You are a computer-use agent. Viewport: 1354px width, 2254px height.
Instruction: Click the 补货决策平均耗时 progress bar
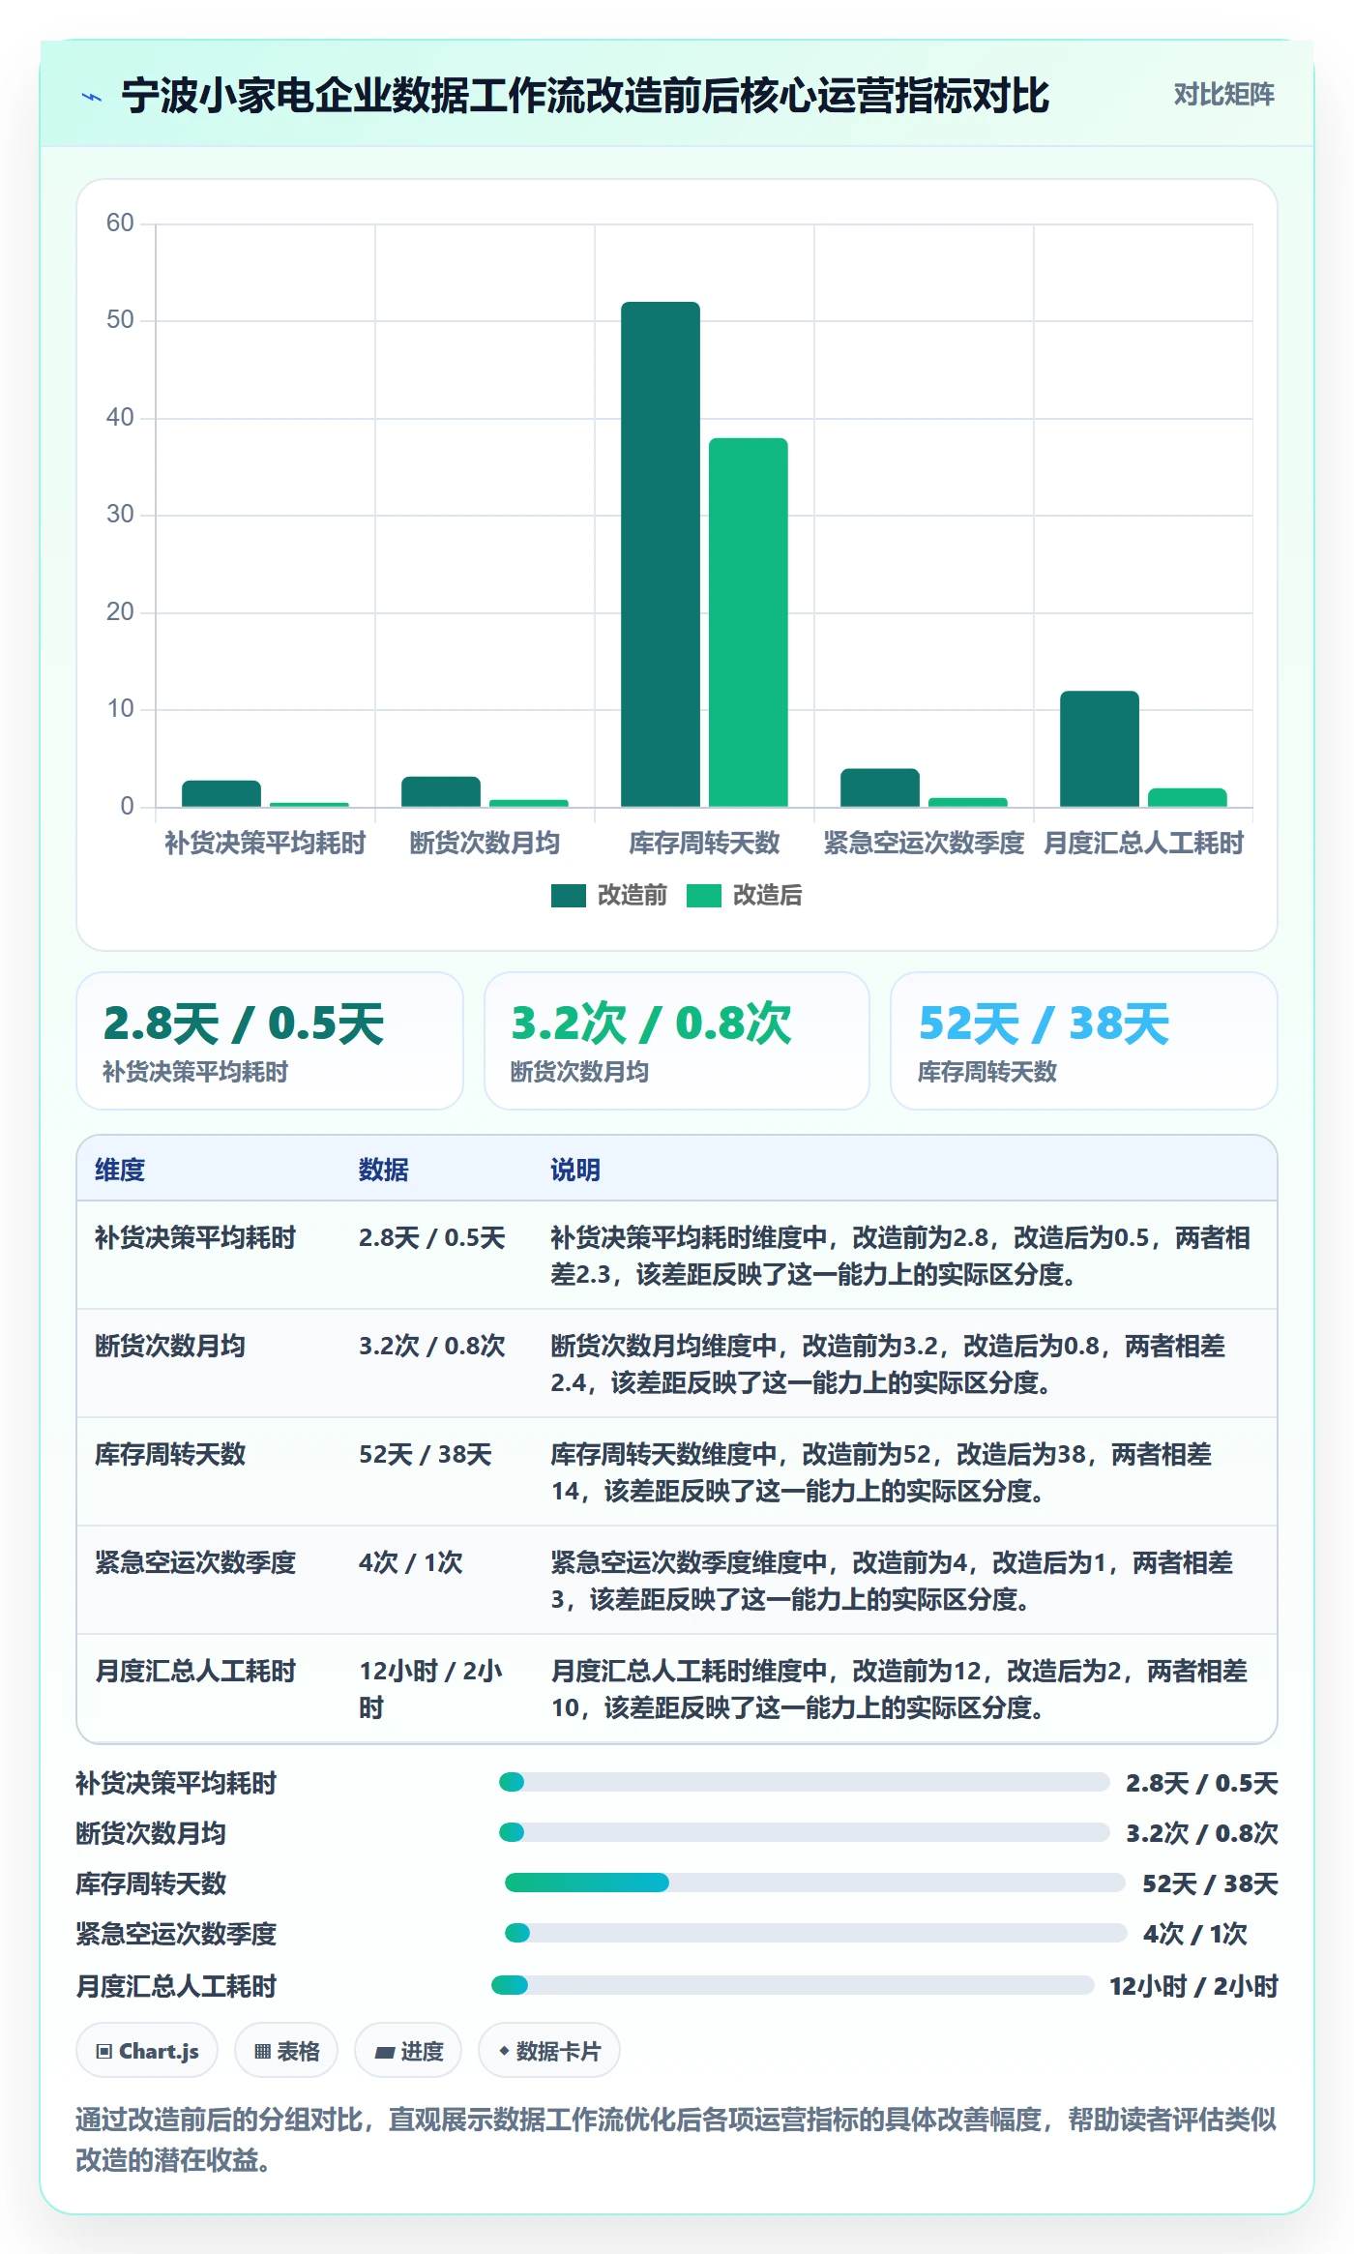click(804, 1782)
